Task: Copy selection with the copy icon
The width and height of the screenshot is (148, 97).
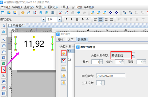Action: [x=67, y=13]
